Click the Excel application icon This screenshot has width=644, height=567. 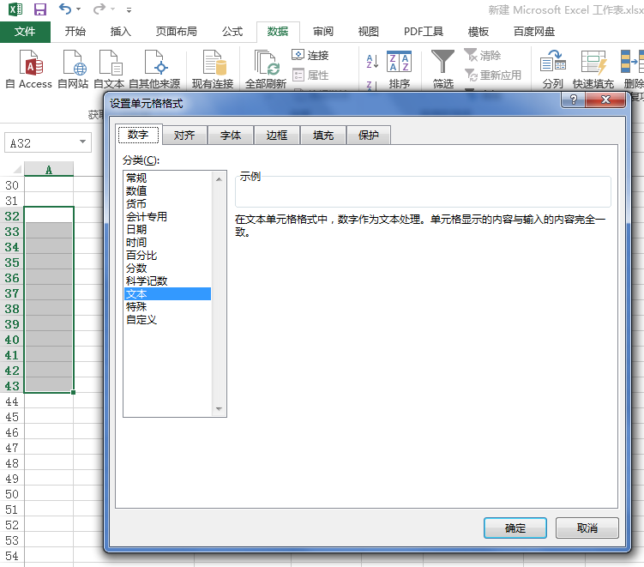click(x=15, y=9)
